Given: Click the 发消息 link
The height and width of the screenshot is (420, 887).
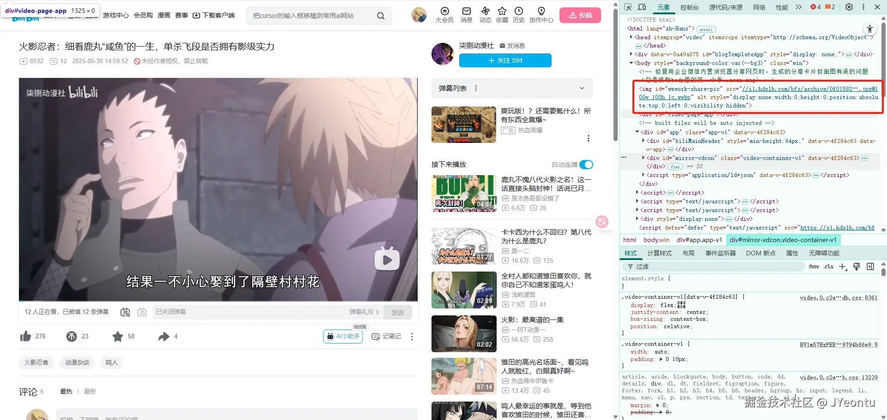Looking at the screenshot, I should [512, 46].
